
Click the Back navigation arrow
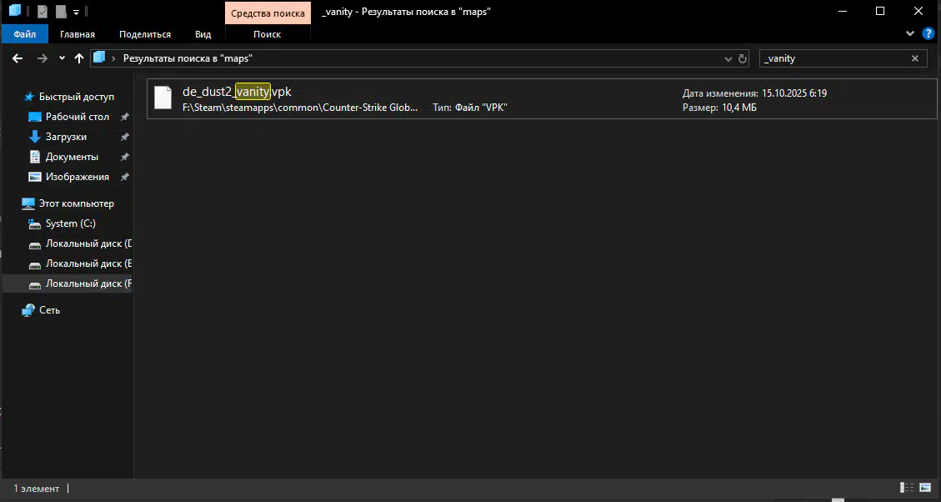point(18,58)
